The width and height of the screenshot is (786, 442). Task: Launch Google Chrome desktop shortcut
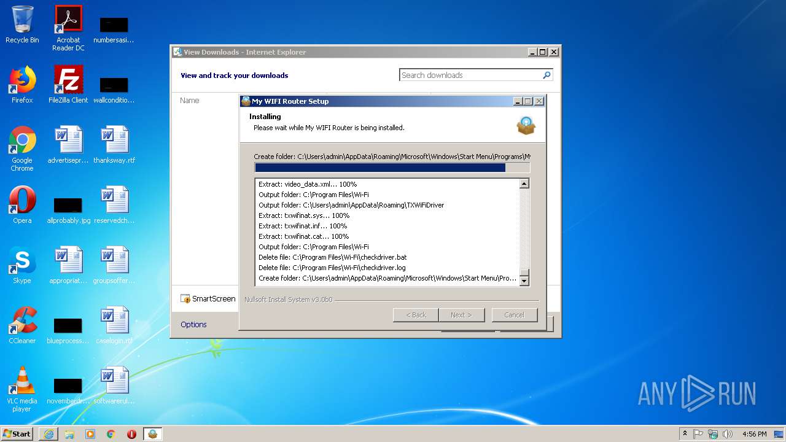[x=22, y=149]
